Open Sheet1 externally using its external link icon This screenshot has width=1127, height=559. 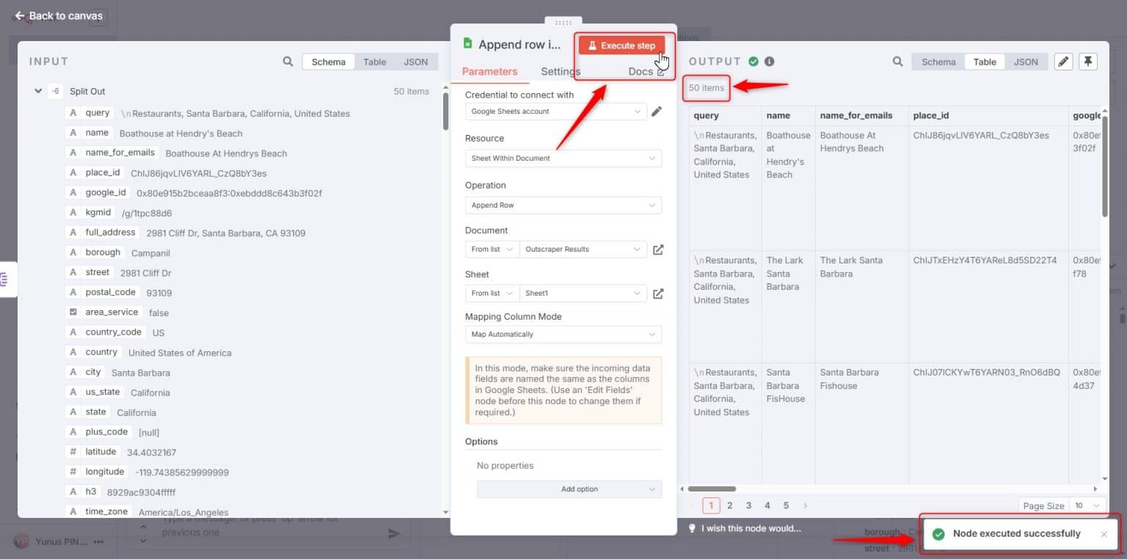(658, 293)
